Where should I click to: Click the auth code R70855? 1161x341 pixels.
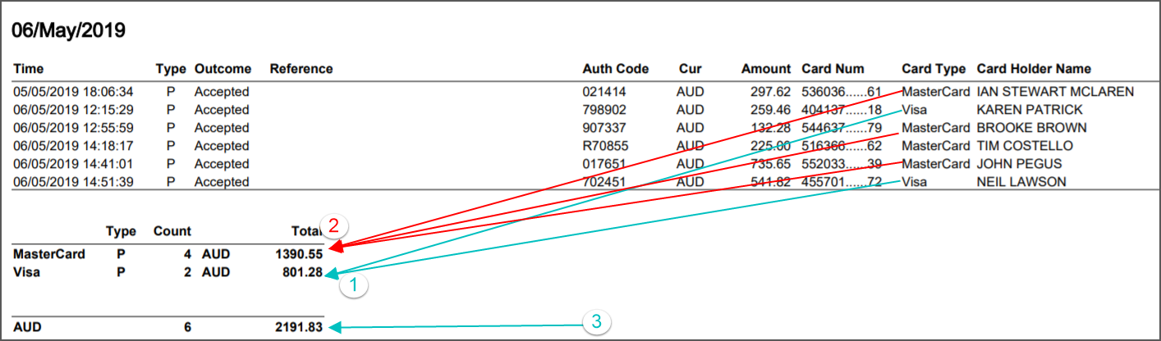(604, 146)
